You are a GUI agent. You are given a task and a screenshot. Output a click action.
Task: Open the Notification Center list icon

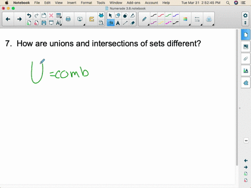coord(243,3)
